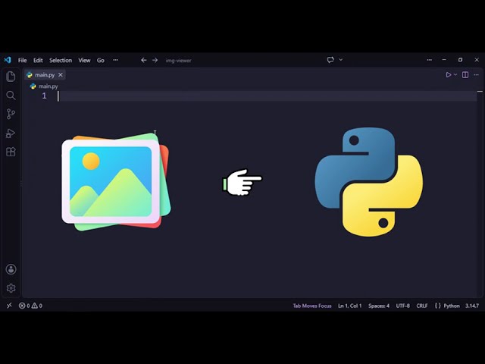Select the main.py editor tab
The width and height of the screenshot is (485, 364).
pos(45,74)
